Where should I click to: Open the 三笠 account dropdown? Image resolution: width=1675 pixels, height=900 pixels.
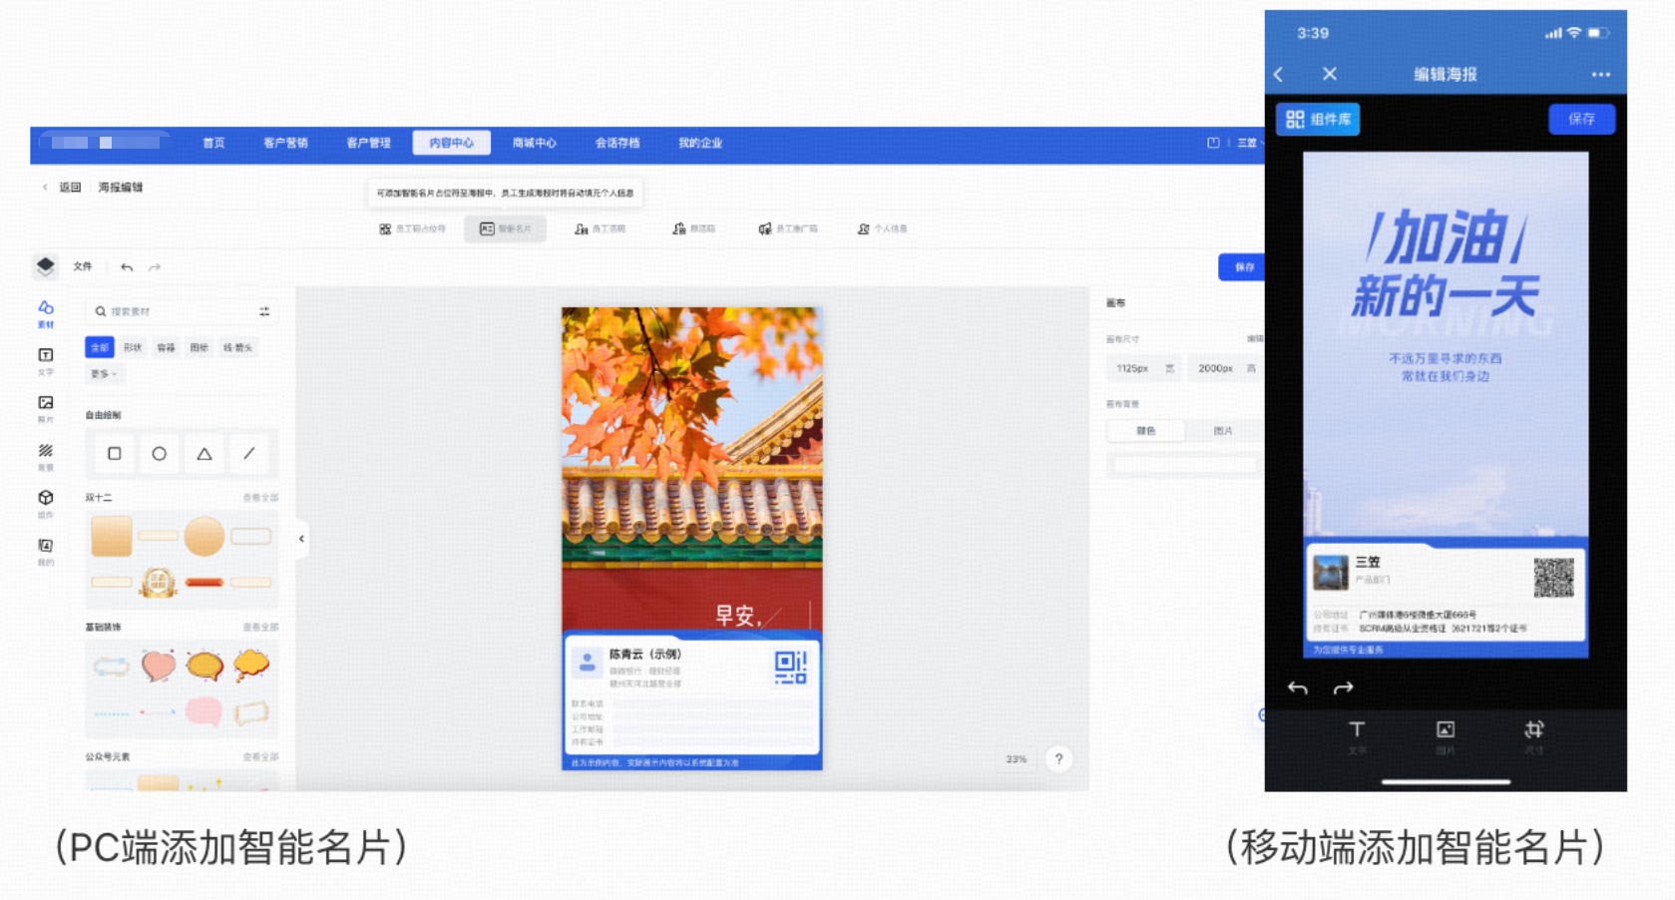pyautogui.click(x=1250, y=143)
